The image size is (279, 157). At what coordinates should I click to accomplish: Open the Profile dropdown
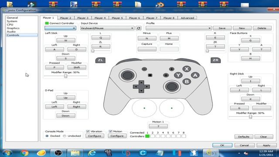click(x=179, y=28)
